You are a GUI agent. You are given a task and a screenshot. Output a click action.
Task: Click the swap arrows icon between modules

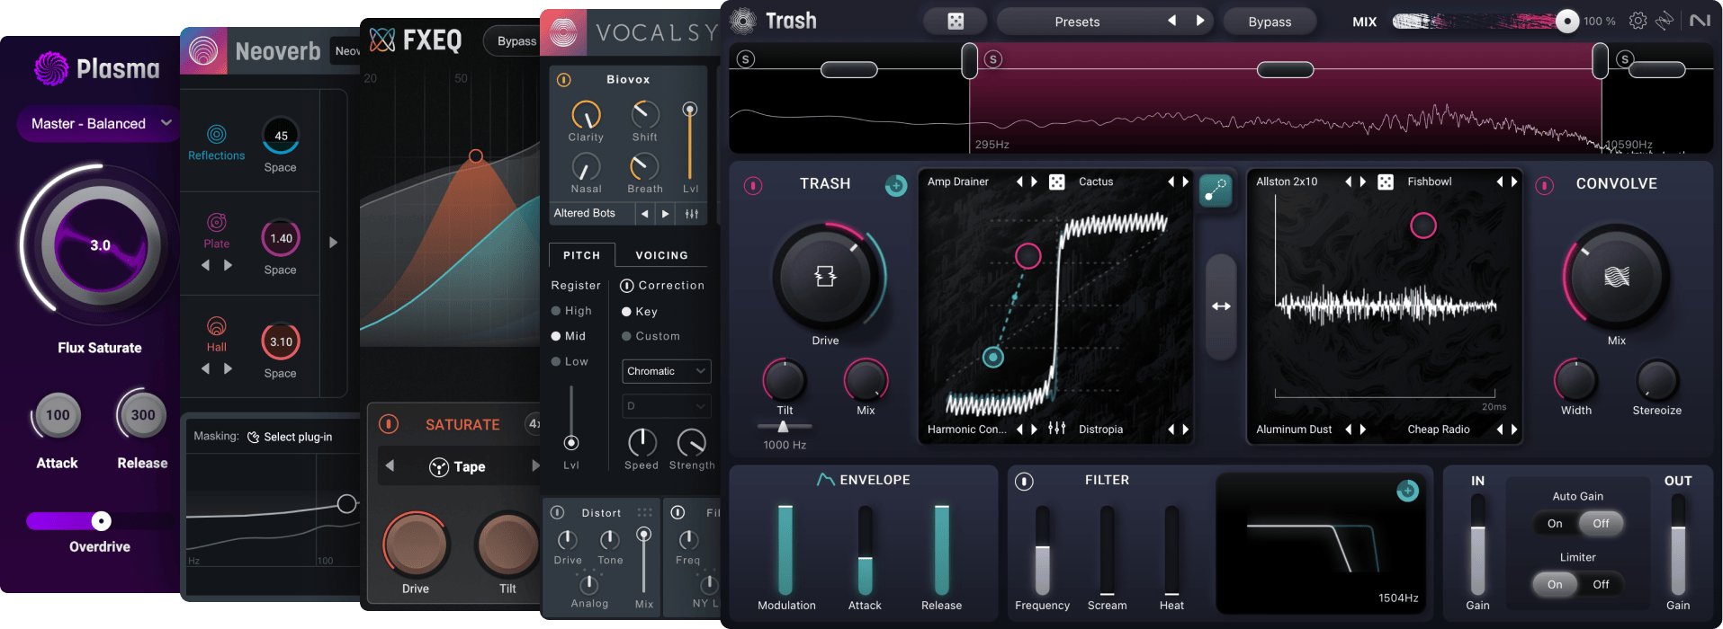pyautogui.click(x=1221, y=306)
